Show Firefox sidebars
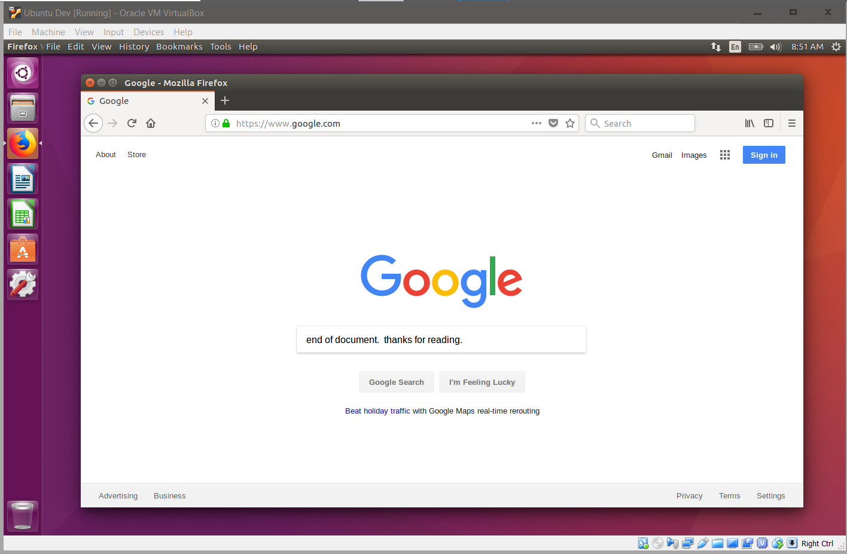 pyautogui.click(x=769, y=123)
